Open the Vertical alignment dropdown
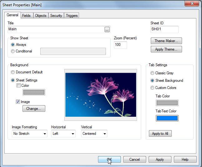The image size is (202, 167). 94,134
